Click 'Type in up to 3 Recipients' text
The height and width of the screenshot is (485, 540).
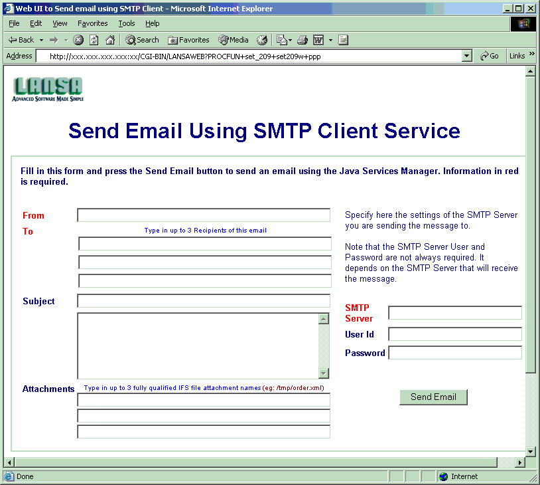tap(205, 231)
